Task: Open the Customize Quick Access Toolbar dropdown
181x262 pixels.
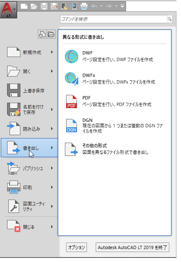Action: (x=122, y=6)
